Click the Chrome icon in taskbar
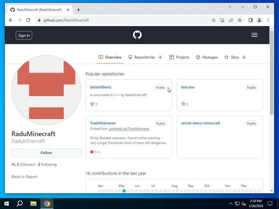 coord(47,204)
